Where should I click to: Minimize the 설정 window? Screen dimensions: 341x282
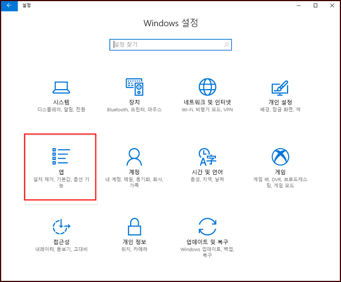tap(299, 6)
